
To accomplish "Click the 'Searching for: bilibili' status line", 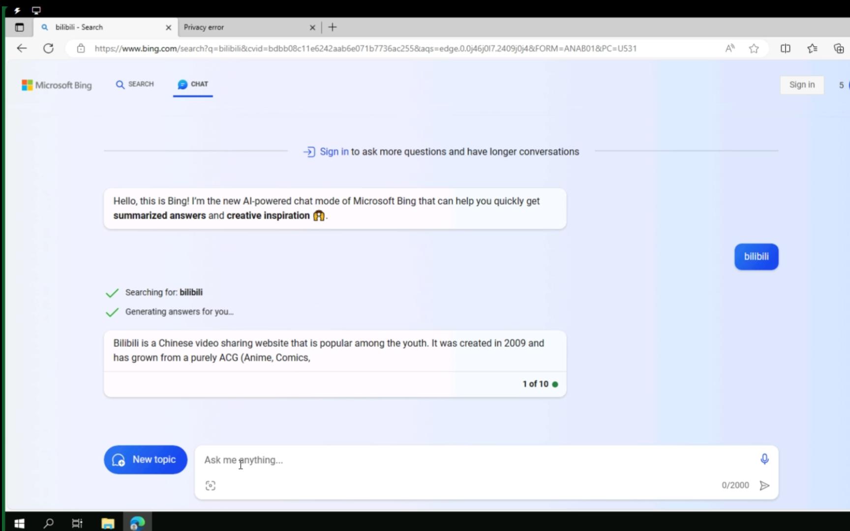I will click(x=164, y=293).
